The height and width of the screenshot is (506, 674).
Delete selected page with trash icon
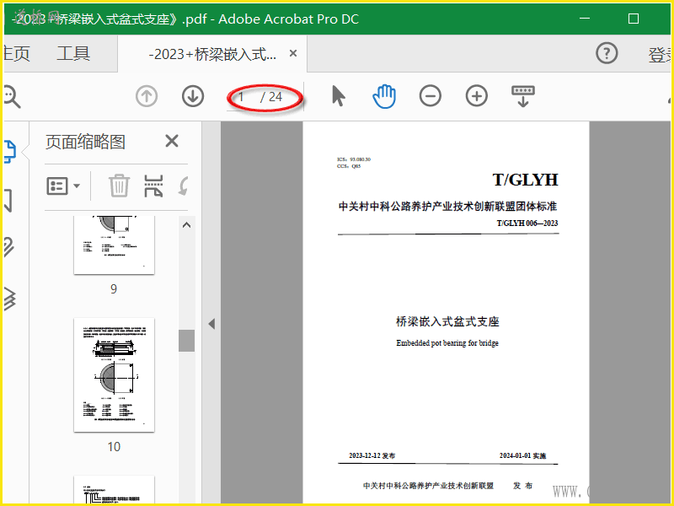tap(119, 186)
